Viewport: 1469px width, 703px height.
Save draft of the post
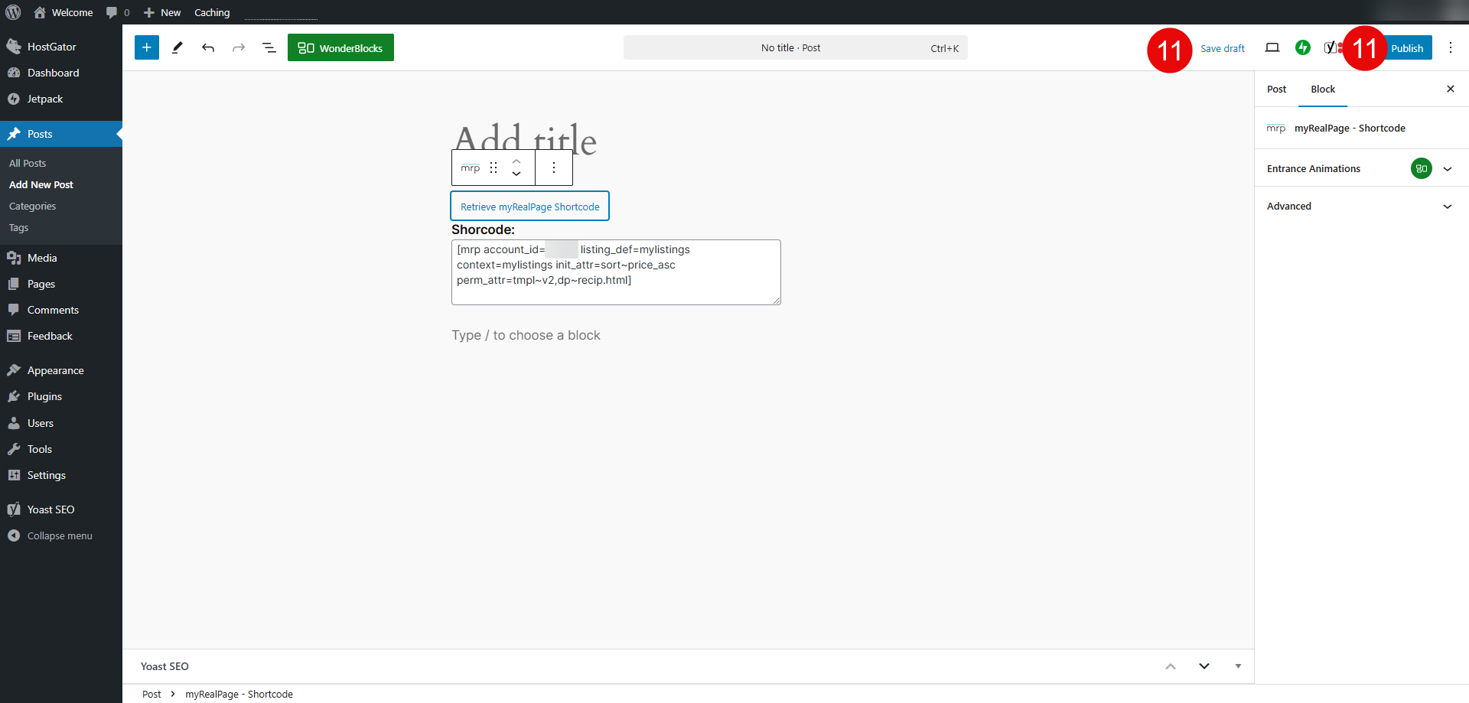coord(1222,48)
